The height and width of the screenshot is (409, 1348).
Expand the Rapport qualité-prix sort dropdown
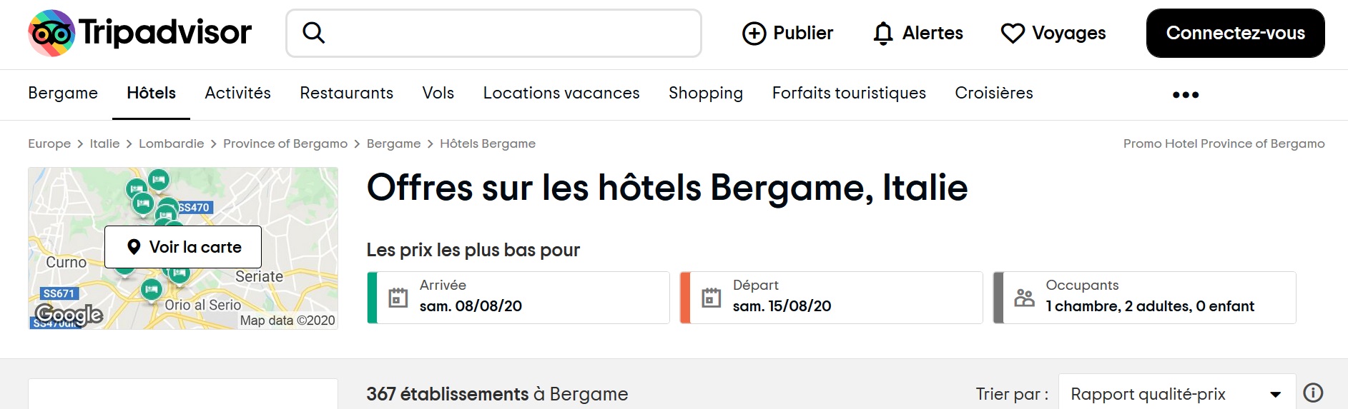pyautogui.click(x=1177, y=393)
